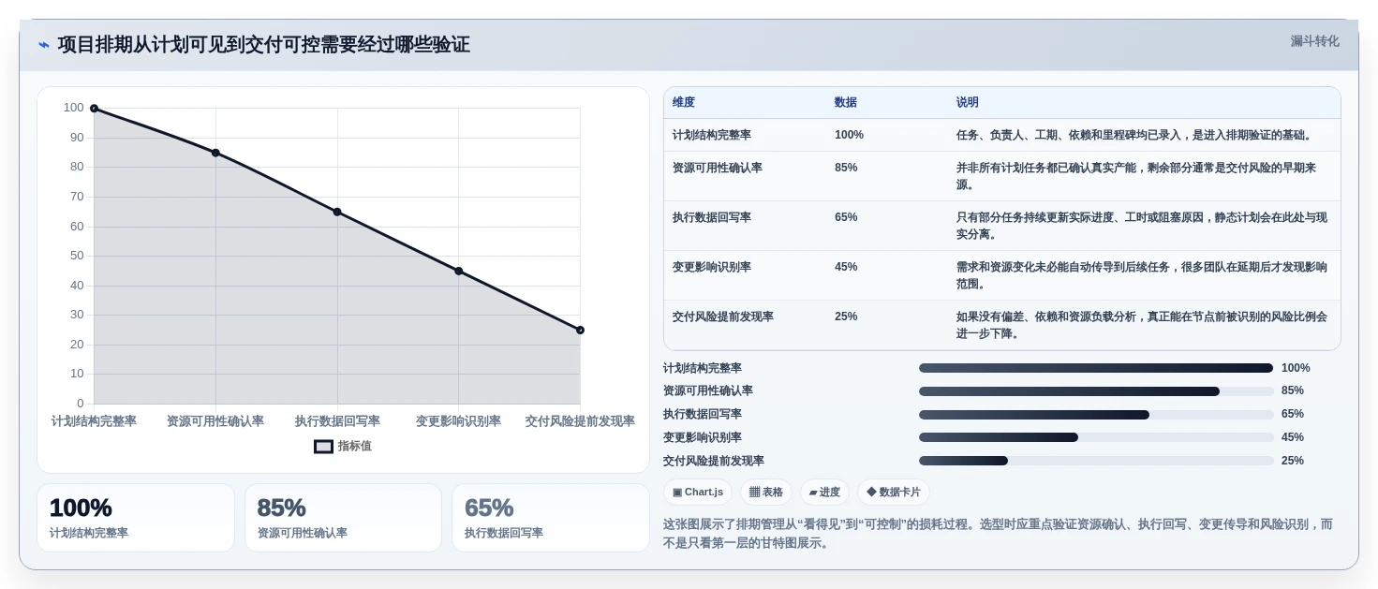
Task: Click the y-axis label 100
Action: click(74, 108)
